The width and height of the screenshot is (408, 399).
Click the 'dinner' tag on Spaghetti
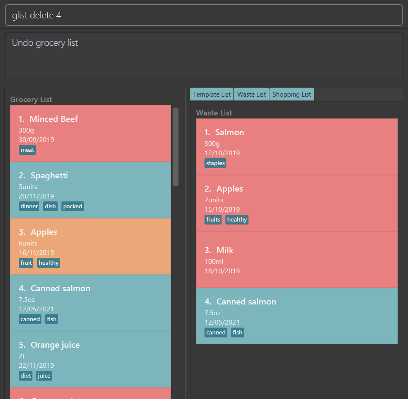(29, 206)
